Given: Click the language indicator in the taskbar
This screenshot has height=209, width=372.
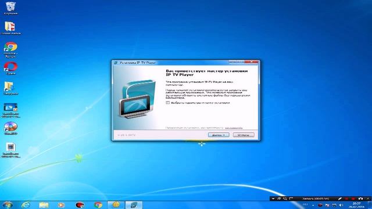Looking at the screenshot, I should 305,205.
